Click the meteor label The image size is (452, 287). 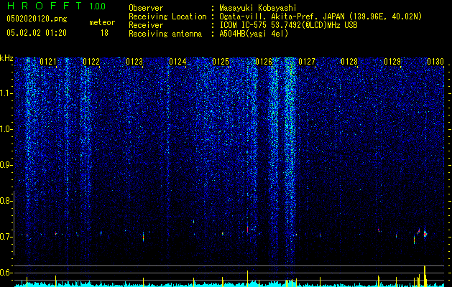click(102, 22)
